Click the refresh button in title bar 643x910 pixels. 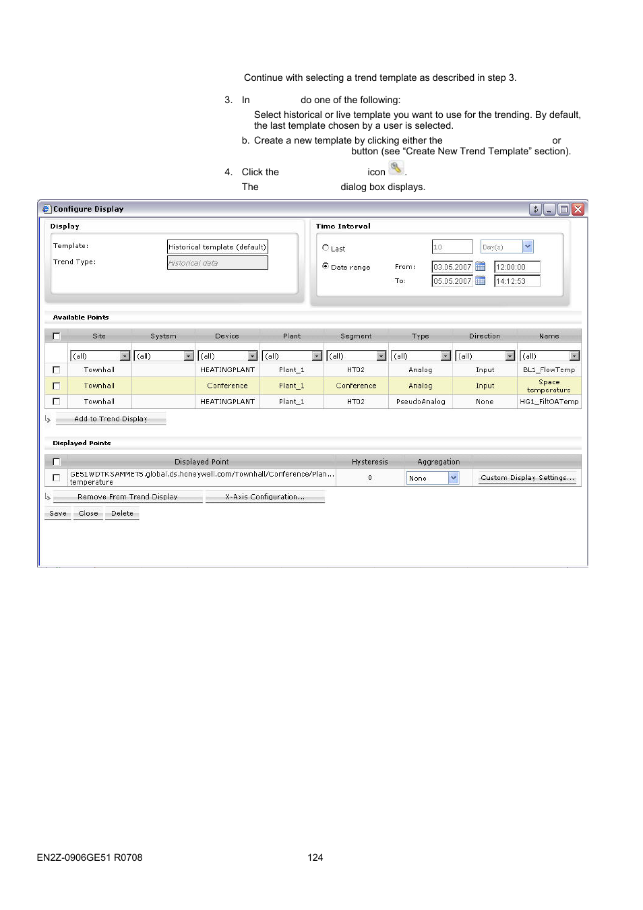point(535,209)
